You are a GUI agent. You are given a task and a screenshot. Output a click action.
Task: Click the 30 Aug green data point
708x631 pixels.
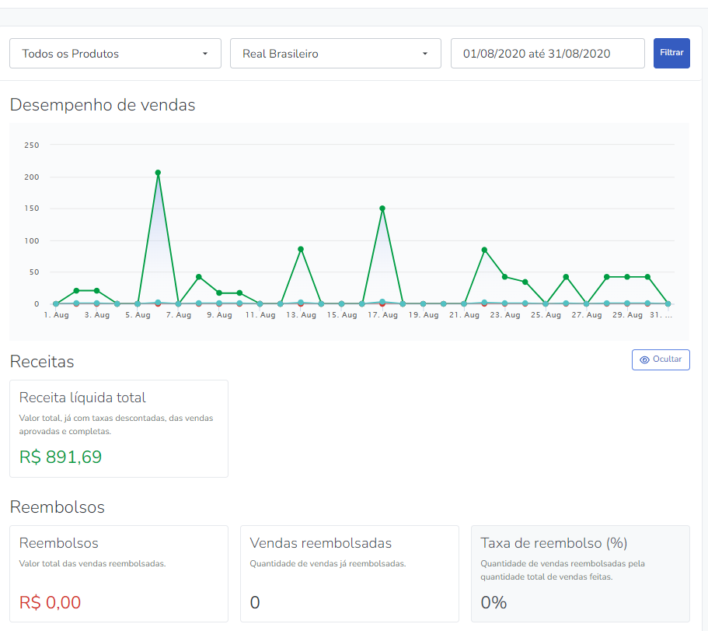click(647, 277)
